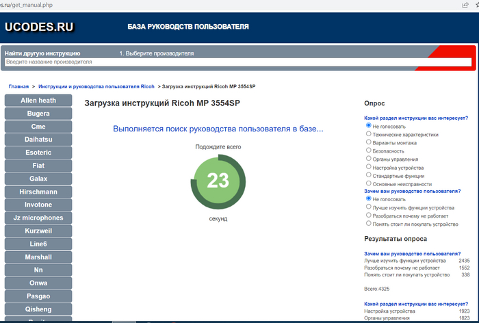Select 'Технические характеристики' radio option

(369, 135)
